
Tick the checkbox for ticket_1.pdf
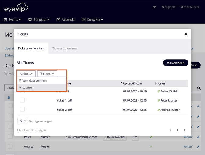(x=22, y=100)
